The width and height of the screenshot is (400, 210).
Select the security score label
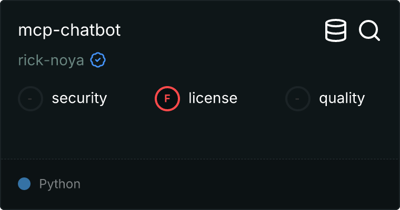79,98
